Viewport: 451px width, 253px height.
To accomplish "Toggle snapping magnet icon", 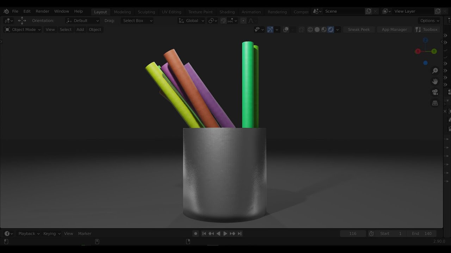I will point(223,21).
